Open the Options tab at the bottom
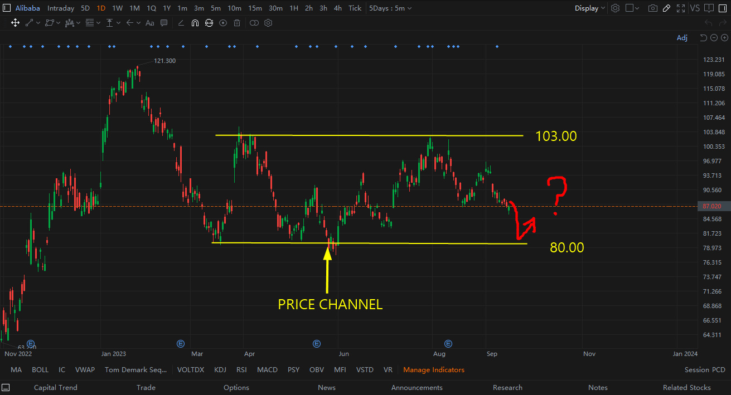This screenshot has height=395, width=731. click(x=236, y=387)
